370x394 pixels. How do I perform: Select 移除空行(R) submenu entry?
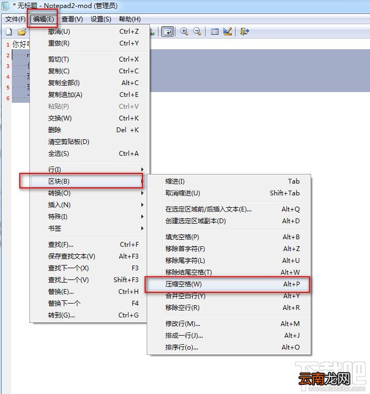pyautogui.click(x=229, y=308)
